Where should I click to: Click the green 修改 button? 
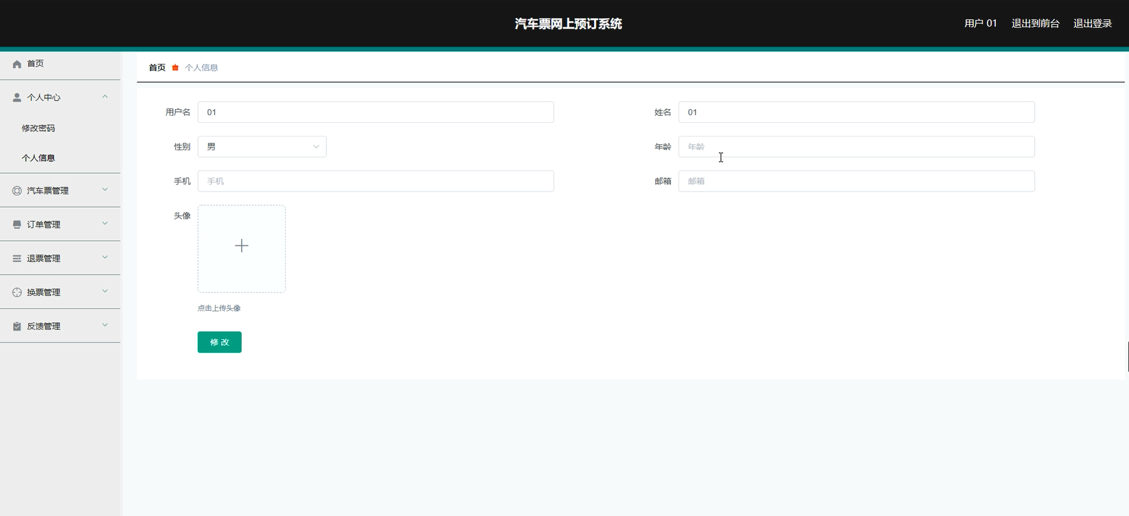(x=220, y=342)
